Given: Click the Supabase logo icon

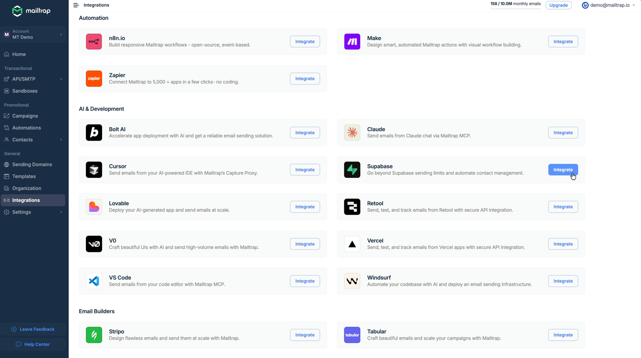Looking at the screenshot, I should point(352,170).
